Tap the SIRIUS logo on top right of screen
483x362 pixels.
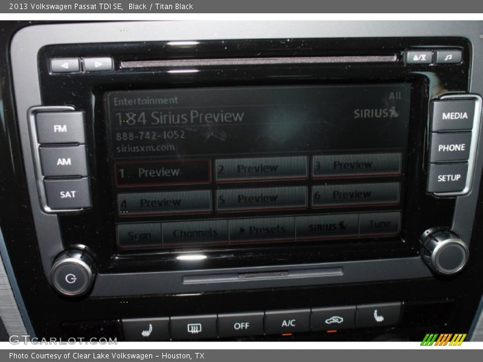coord(376,113)
